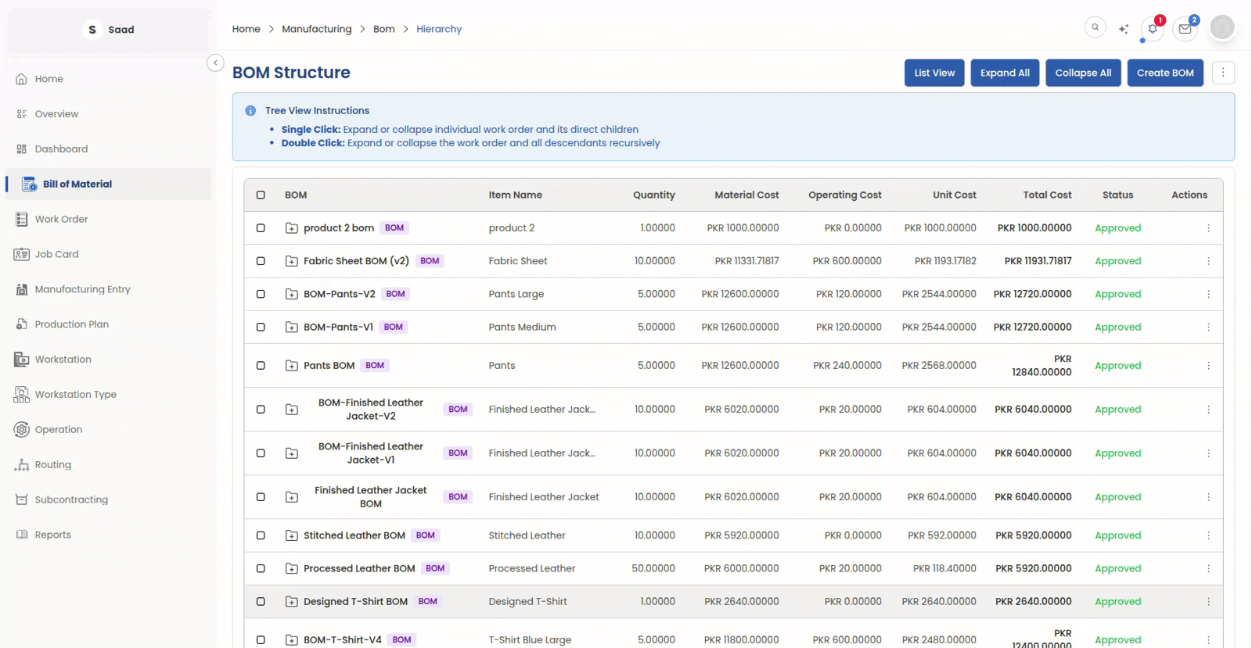
Task: Go to Production Plan sidebar item
Action: click(71, 324)
